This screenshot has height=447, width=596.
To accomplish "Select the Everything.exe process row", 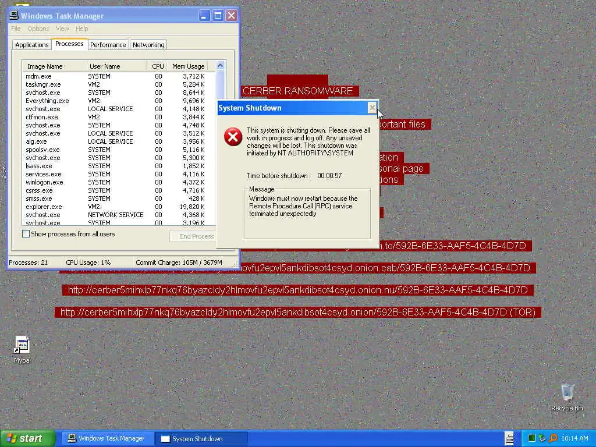I will click(119, 101).
